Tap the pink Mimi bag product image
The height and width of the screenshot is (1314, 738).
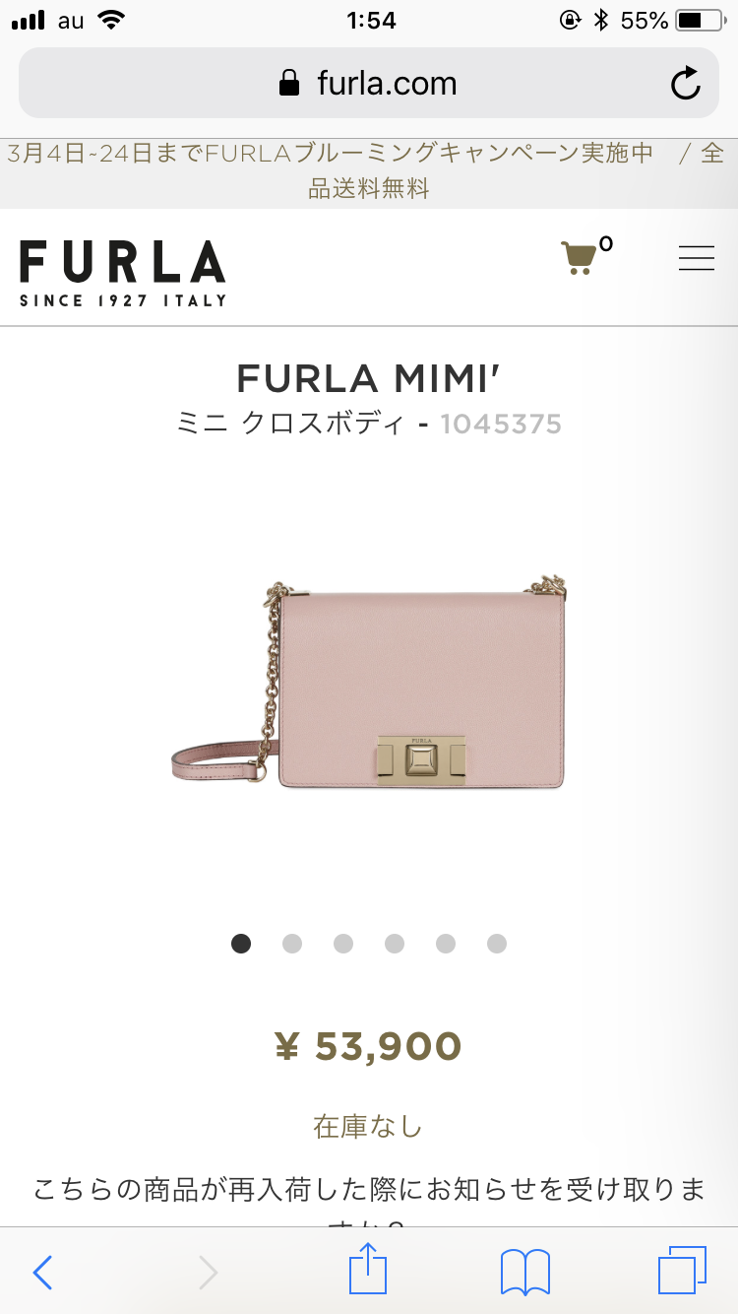point(369,685)
